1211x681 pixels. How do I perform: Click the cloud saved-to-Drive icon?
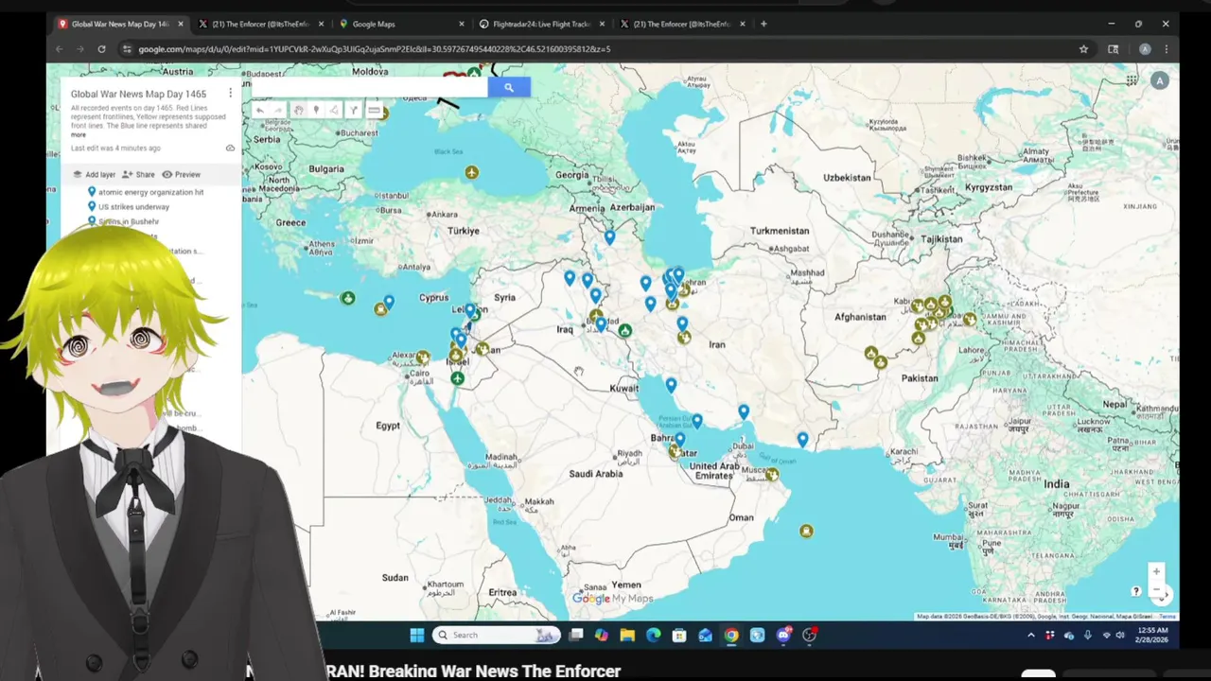[x=230, y=148]
